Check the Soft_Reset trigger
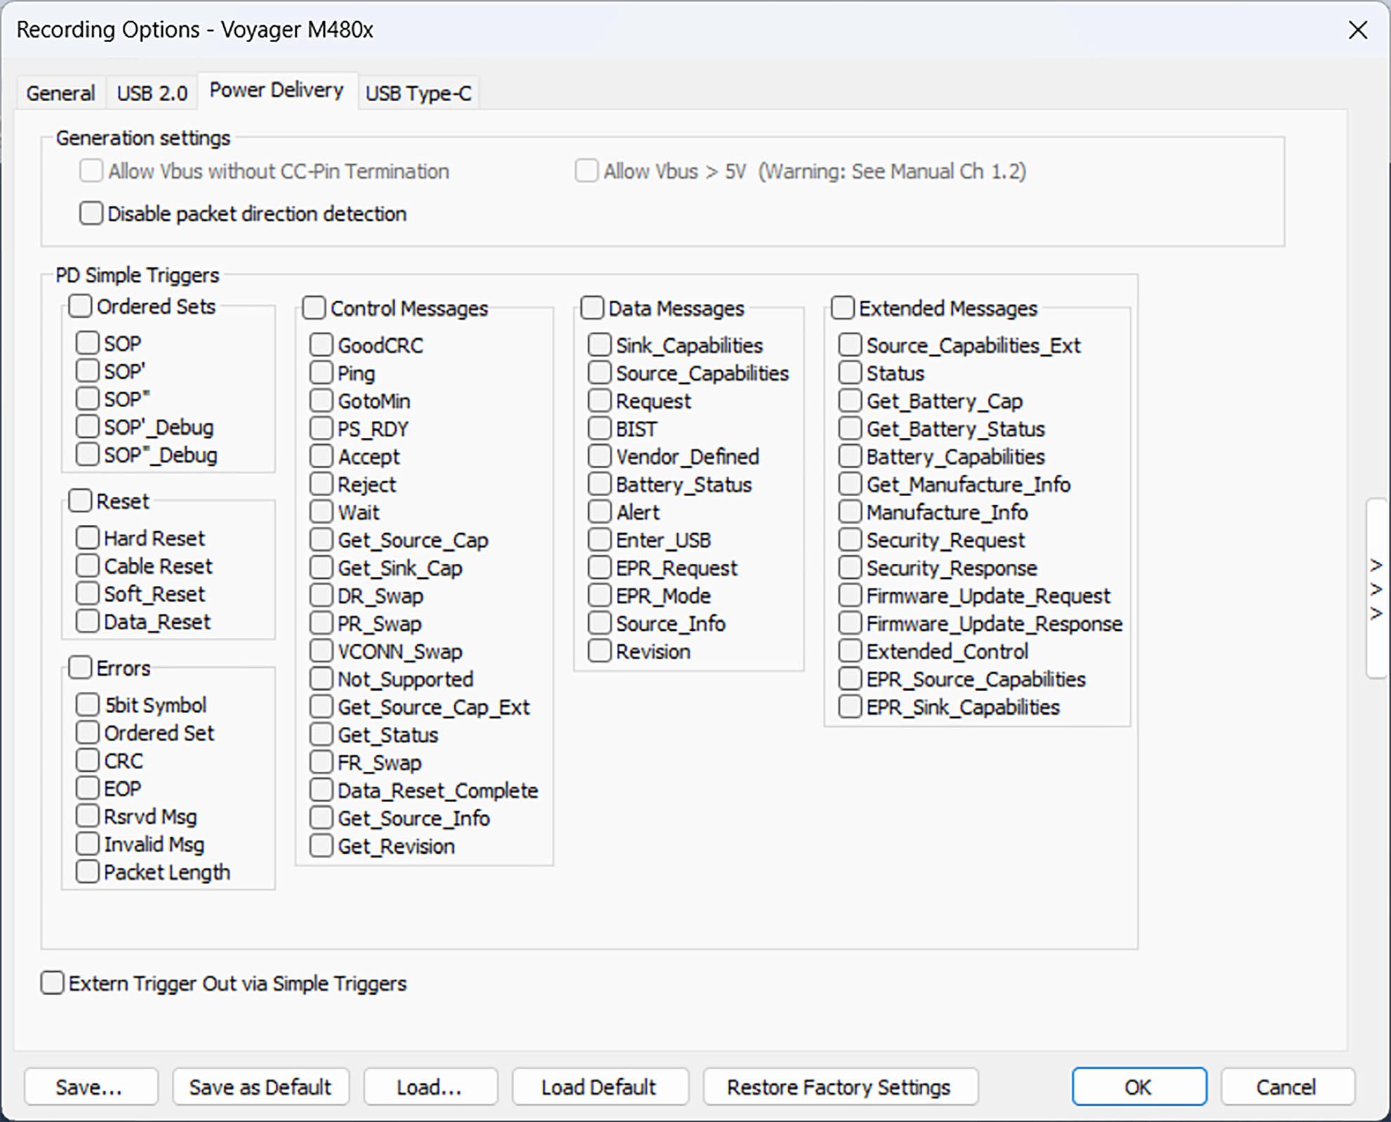 click(x=88, y=593)
